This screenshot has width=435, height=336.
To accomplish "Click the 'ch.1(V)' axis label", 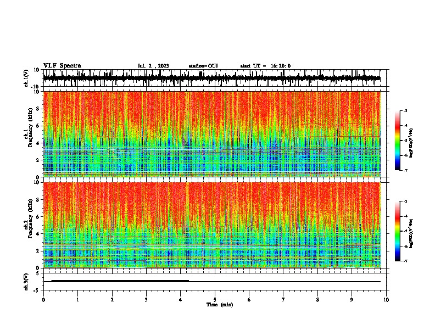I will pos(26,78).
